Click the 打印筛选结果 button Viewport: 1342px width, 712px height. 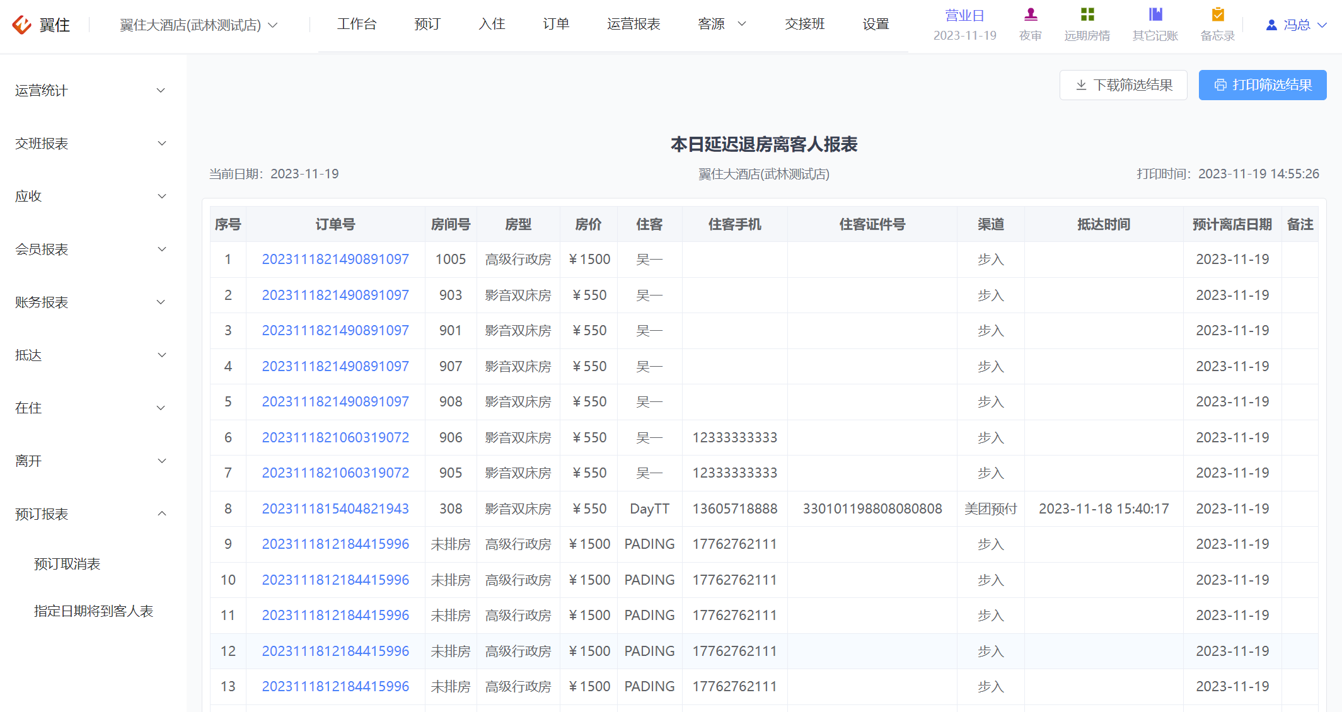tap(1263, 85)
